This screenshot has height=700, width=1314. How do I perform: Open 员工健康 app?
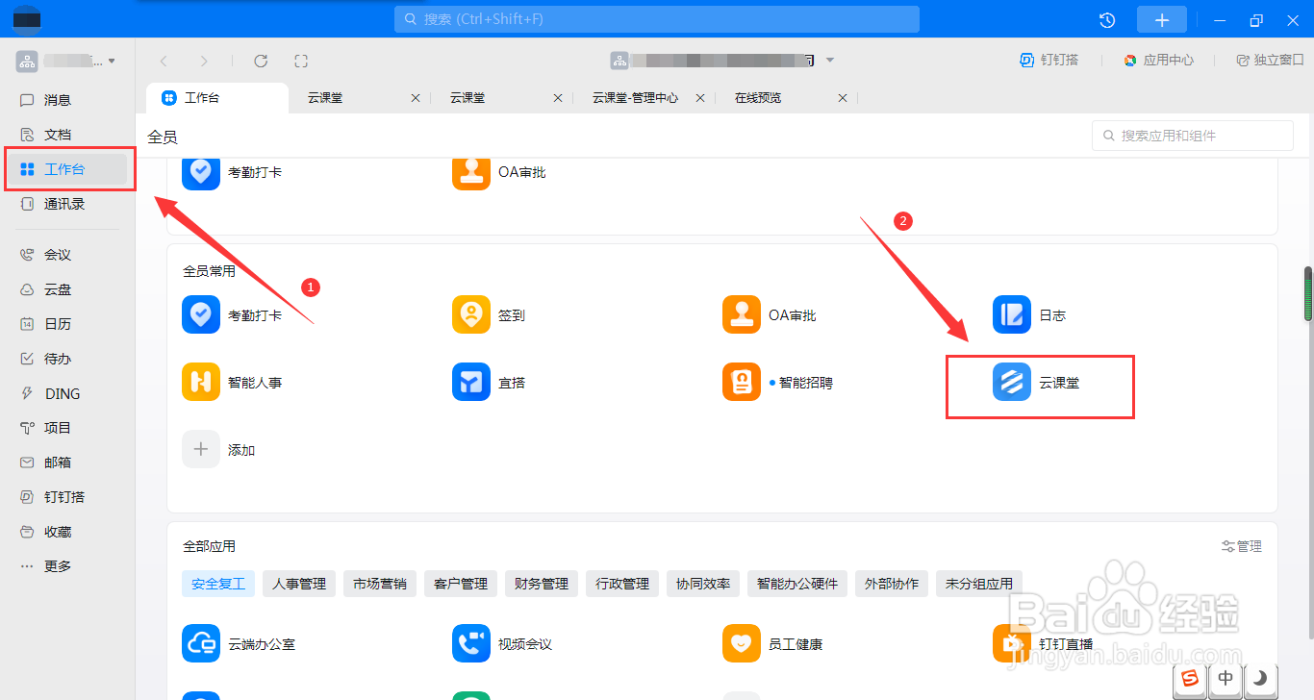772,644
